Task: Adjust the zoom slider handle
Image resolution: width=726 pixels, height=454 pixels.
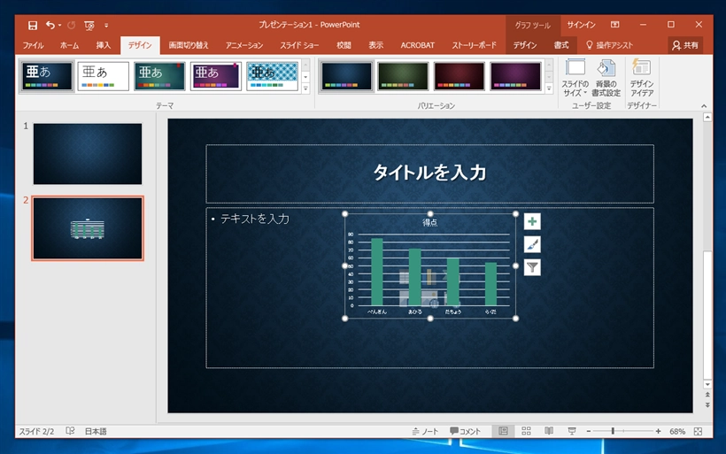Action: (x=613, y=431)
